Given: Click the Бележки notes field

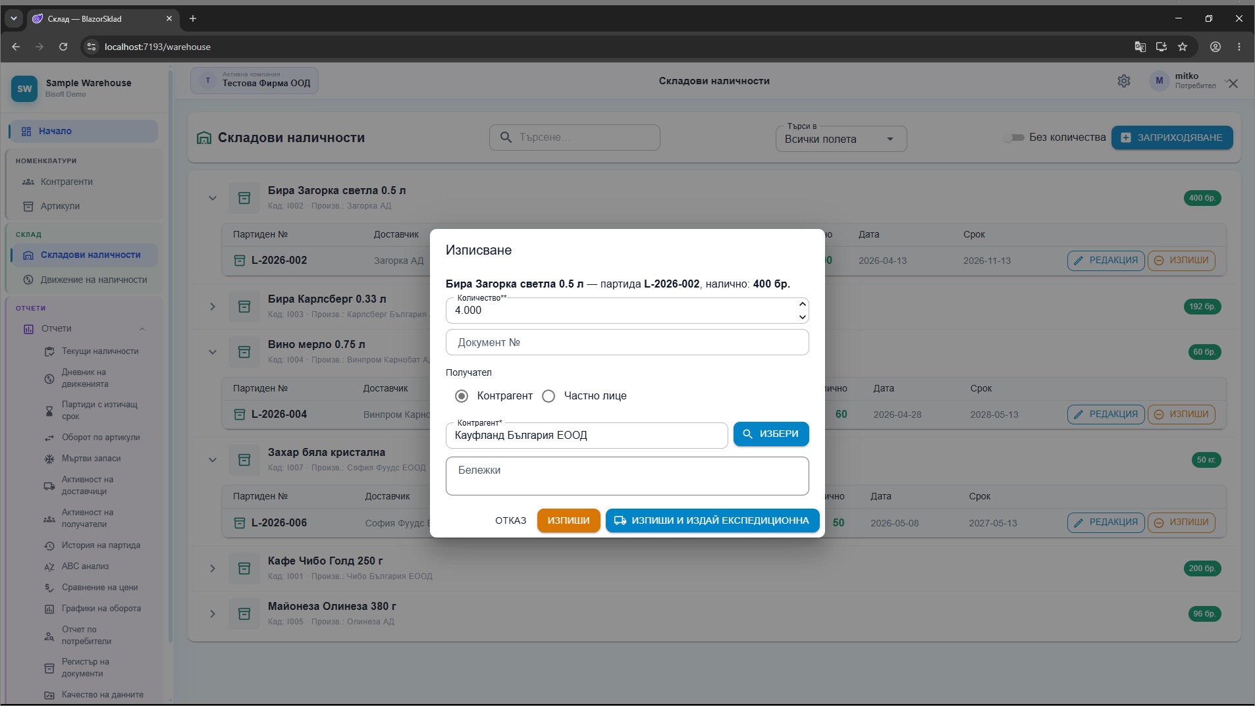Looking at the screenshot, I should click(x=627, y=476).
